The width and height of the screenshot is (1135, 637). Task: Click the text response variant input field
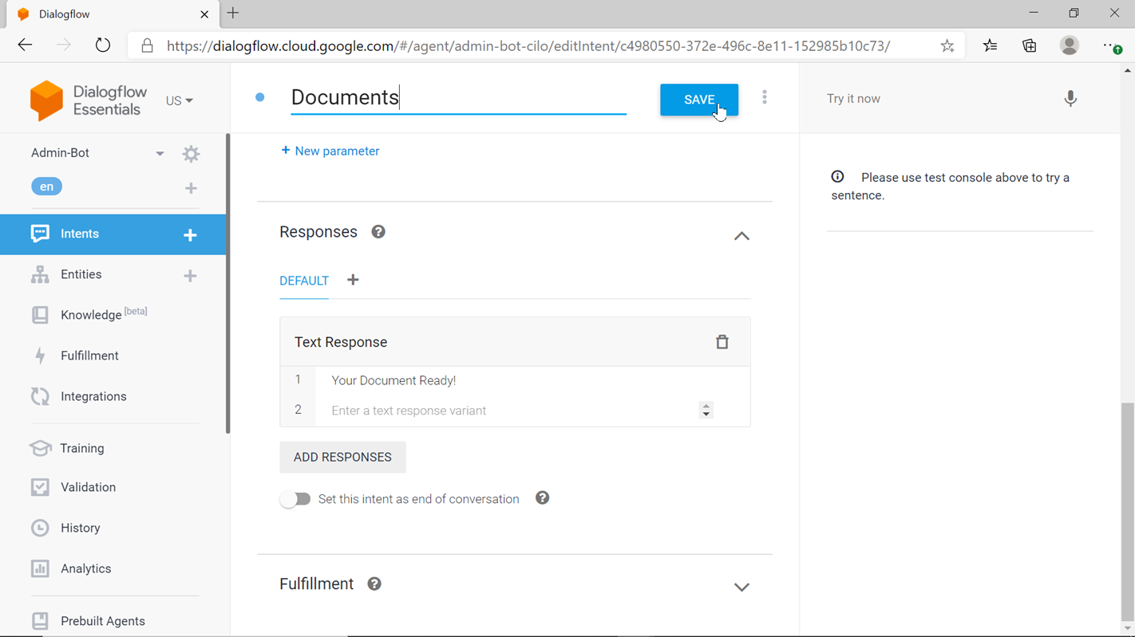point(511,411)
